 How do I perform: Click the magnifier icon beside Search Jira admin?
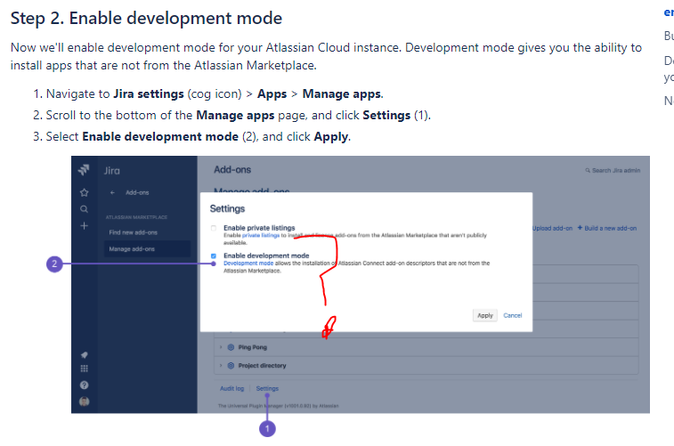[588, 171]
